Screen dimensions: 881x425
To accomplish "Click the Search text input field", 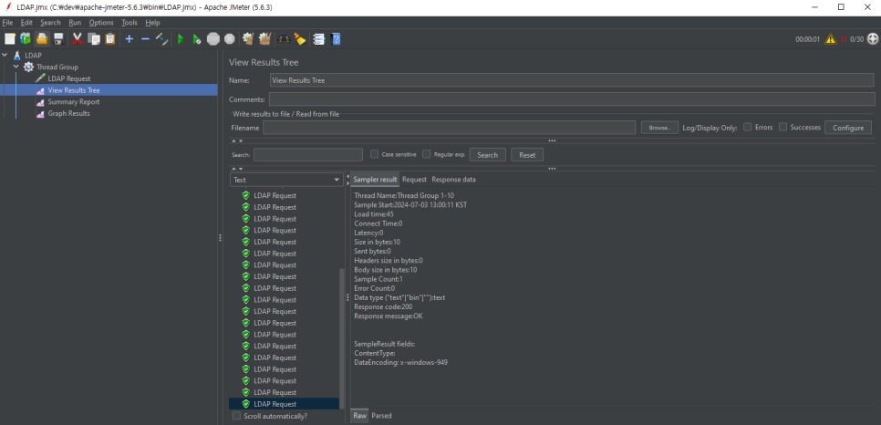I will (x=308, y=155).
